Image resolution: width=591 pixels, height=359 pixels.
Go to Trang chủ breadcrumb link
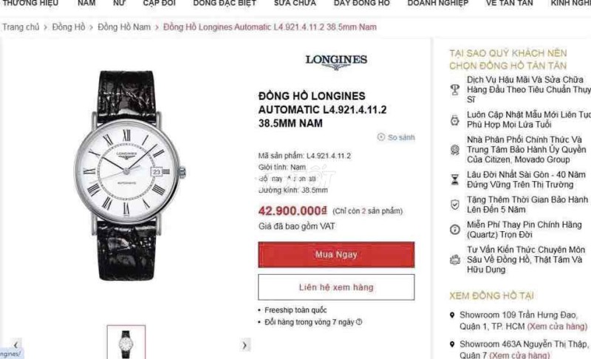(21, 27)
